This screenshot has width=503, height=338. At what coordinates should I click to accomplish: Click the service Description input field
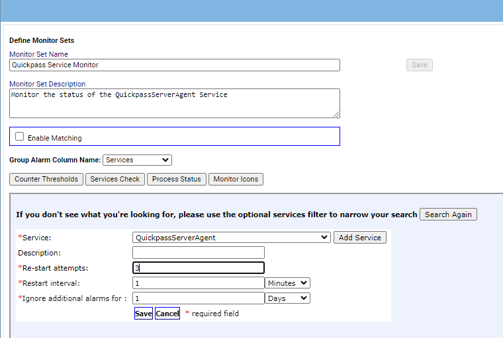[x=199, y=253]
